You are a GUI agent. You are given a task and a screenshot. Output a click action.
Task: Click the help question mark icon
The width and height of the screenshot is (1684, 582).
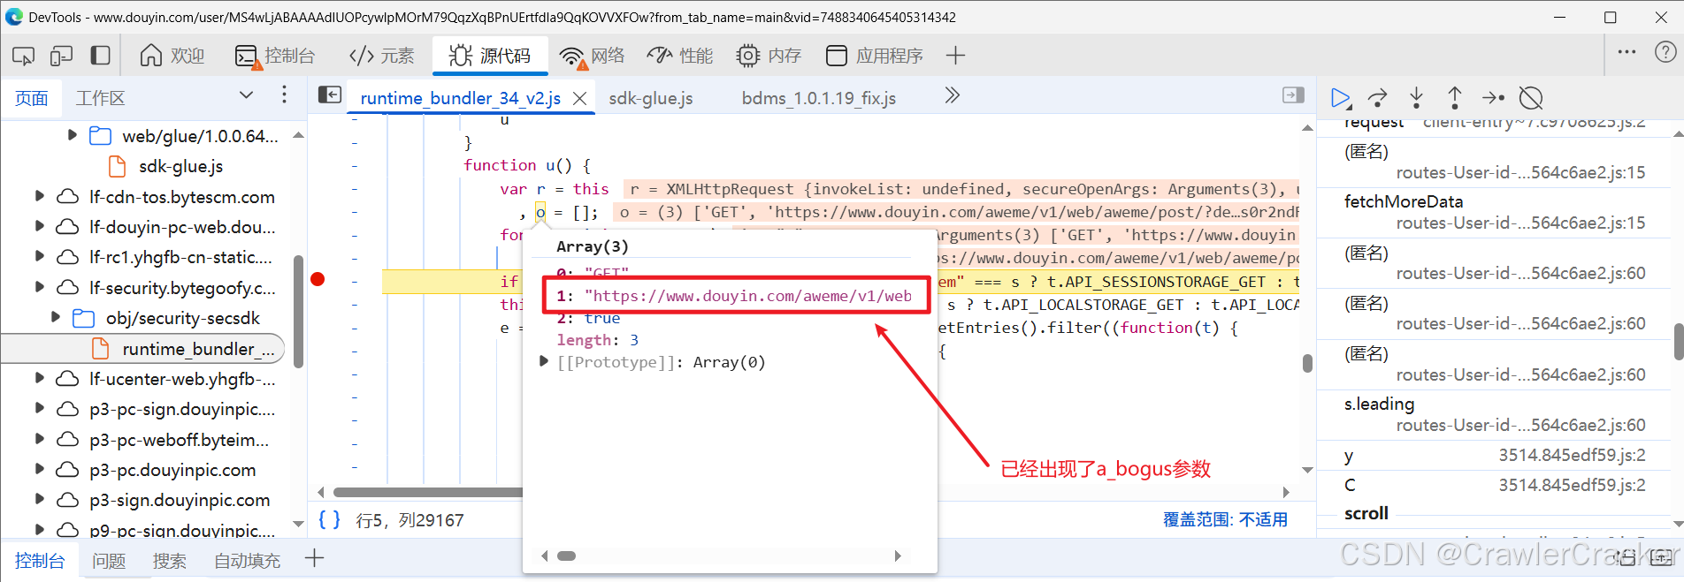1665,52
